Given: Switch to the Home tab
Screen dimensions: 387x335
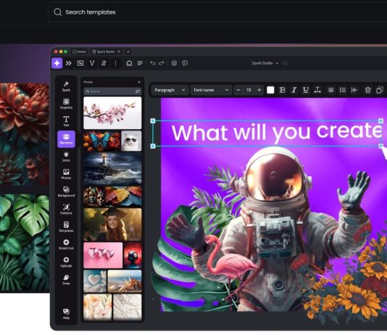Looking at the screenshot, I should [79, 51].
